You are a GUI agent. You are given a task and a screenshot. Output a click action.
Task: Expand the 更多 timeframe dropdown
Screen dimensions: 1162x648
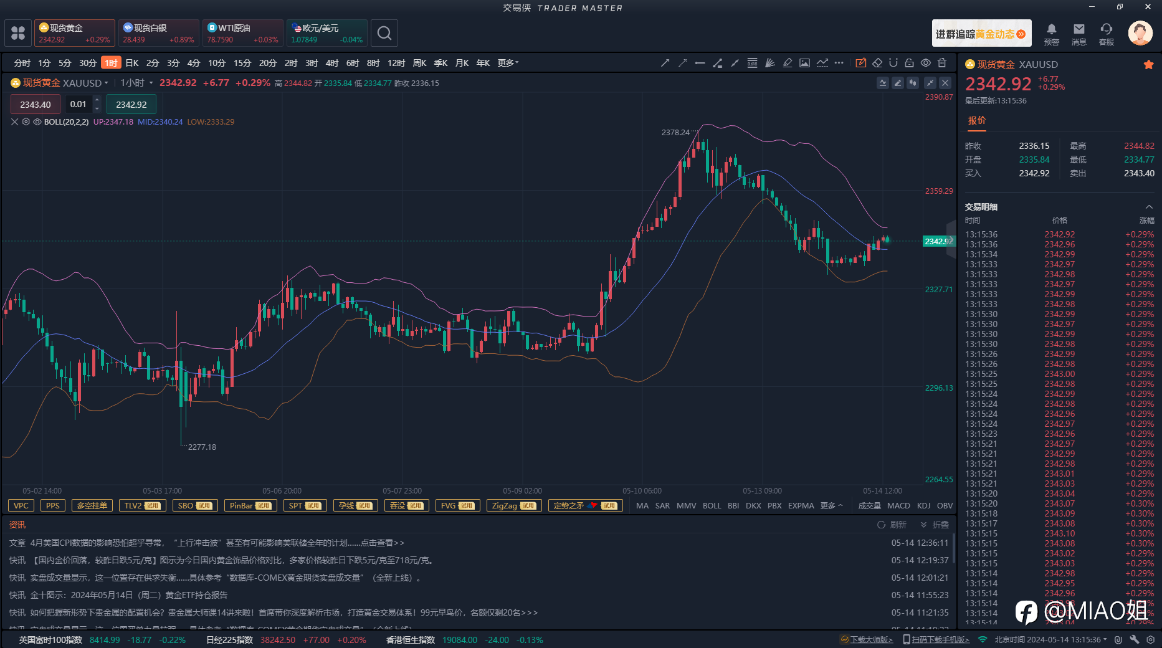click(x=508, y=63)
